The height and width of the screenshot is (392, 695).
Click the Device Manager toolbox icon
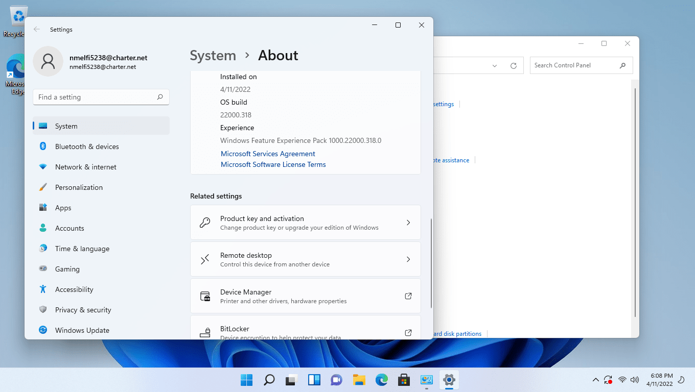pyautogui.click(x=205, y=296)
